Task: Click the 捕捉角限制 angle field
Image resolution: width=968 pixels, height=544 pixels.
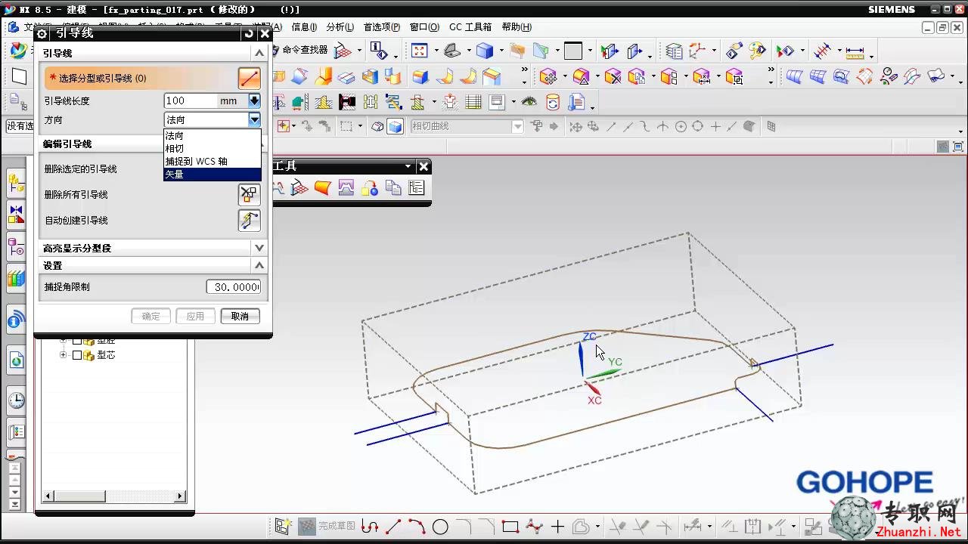Action: point(234,287)
